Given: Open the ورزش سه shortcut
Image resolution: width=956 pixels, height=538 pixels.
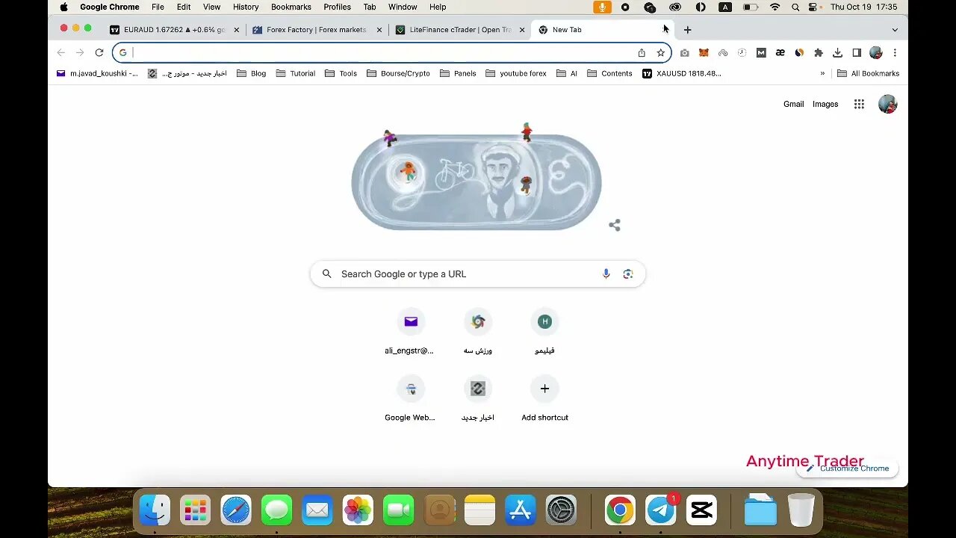Looking at the screenshot, I should click(478, 332).
